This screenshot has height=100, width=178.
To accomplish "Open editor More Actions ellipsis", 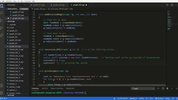I will (176, 5).
